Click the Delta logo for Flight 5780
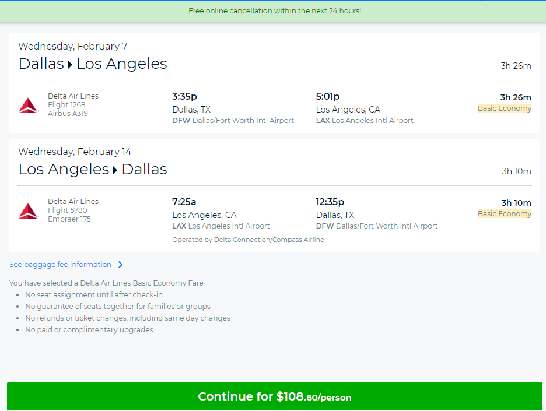Viewport: 546px width, 411px height. [28, 211]
